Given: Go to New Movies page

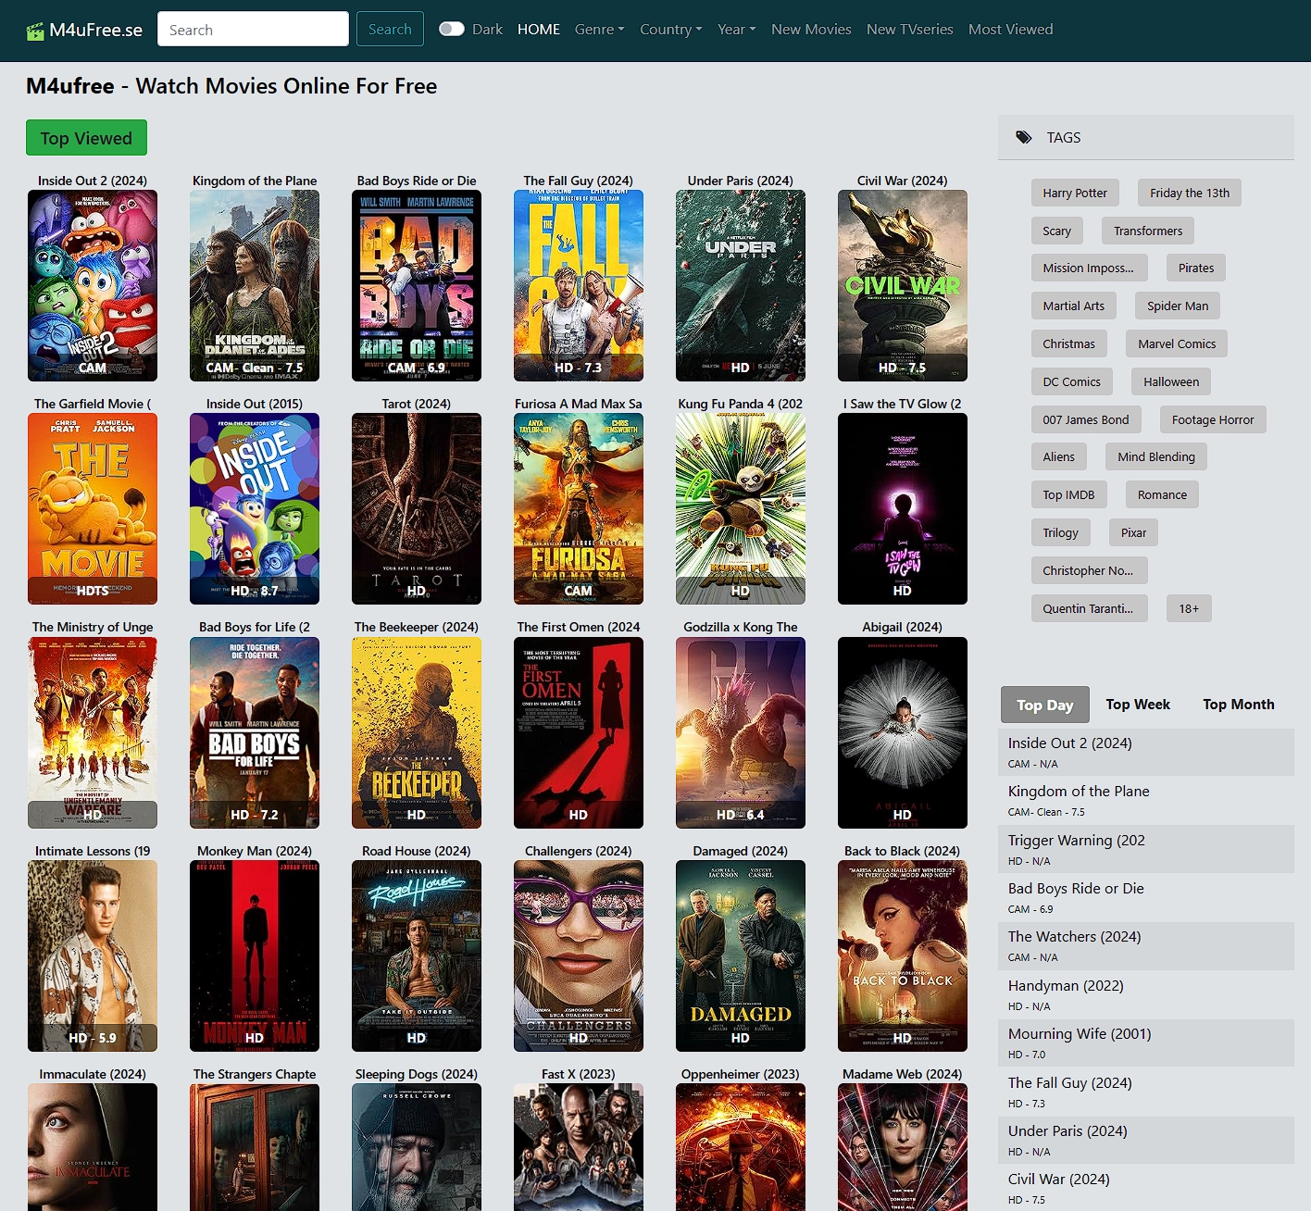Looking at the screenshot, I should coord(810,30).
